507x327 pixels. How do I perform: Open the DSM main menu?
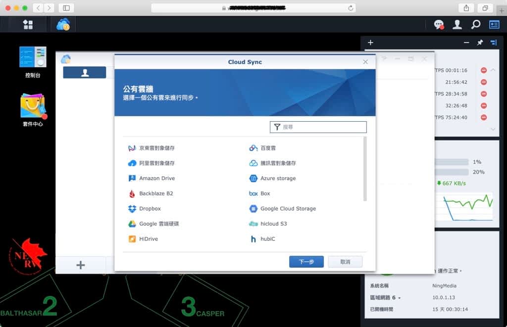(x=28, y=25)
